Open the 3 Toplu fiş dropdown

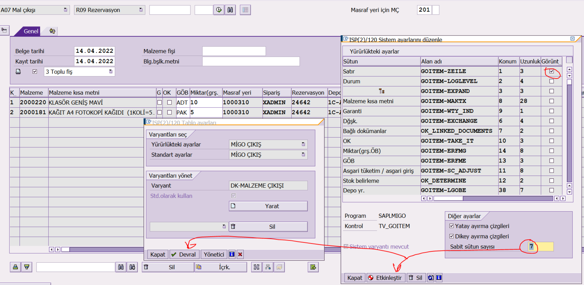pyautogui.click(x=111, y=72)
